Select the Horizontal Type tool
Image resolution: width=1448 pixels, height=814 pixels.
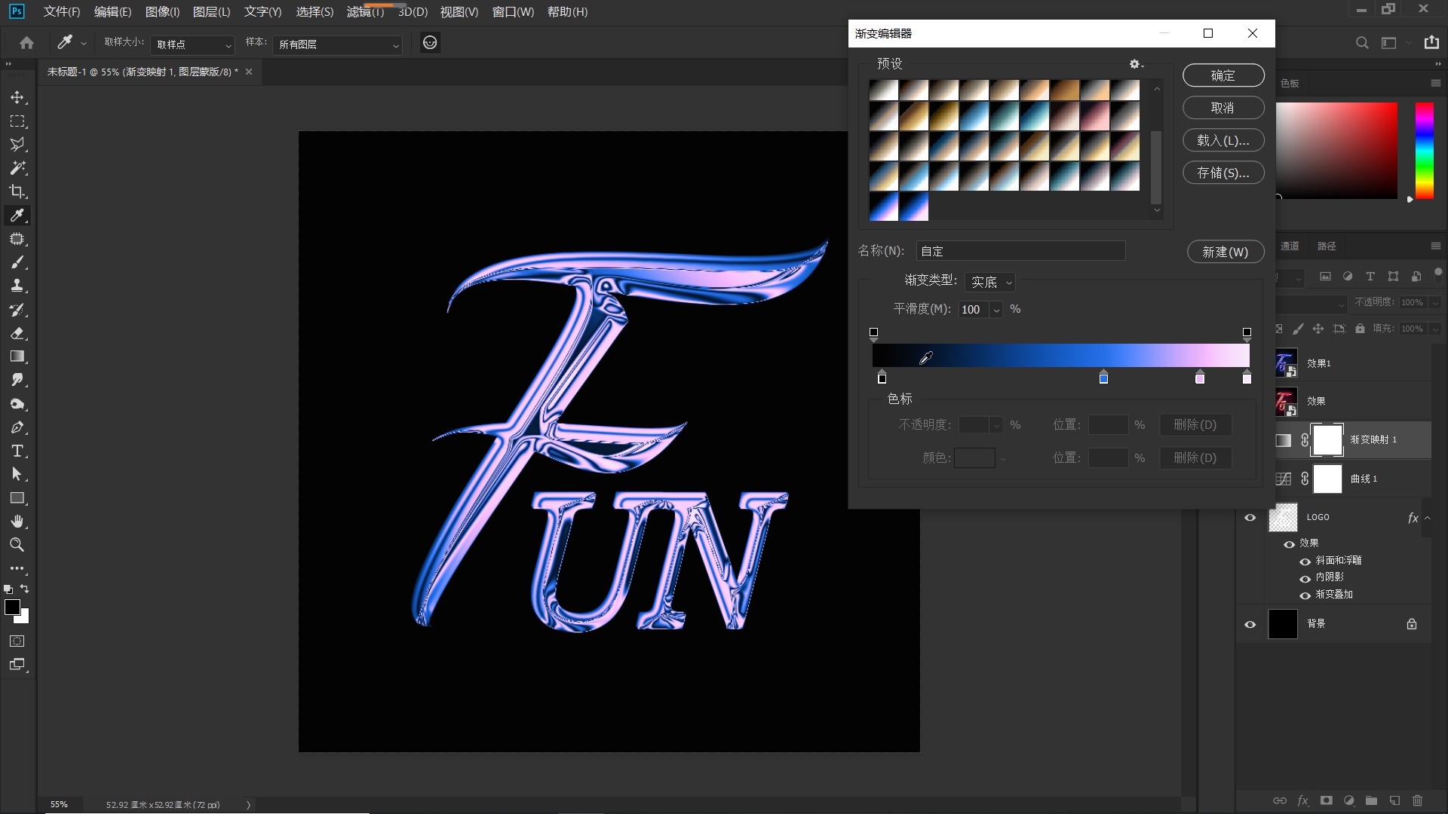pyautogui.click(x=17, y=451)
